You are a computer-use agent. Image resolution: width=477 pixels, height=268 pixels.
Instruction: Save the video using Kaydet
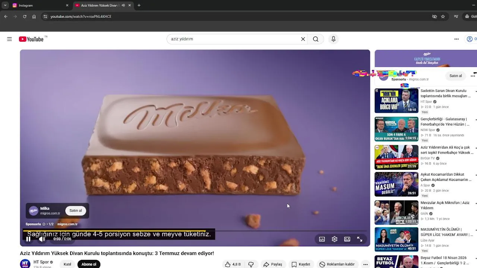tap(301, 264)
